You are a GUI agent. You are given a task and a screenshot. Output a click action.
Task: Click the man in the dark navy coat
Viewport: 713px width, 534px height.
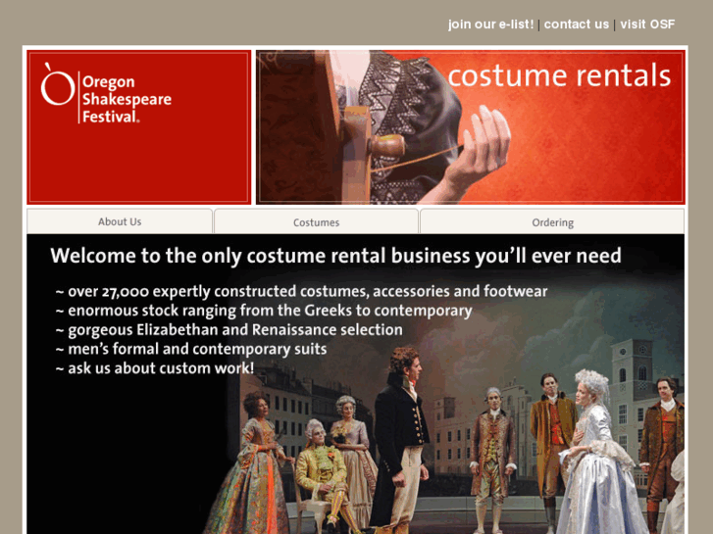click(x=400, y=431)
